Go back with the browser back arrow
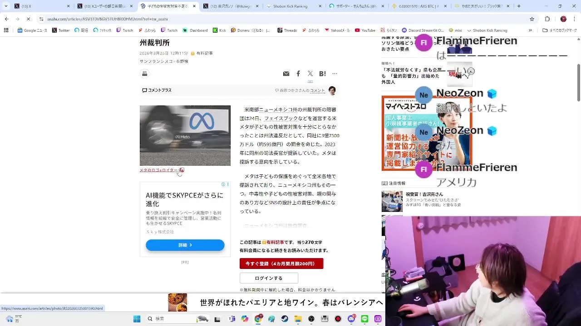Image resolution: width=581 pixels, height=326 pixels. coord(6,19)
